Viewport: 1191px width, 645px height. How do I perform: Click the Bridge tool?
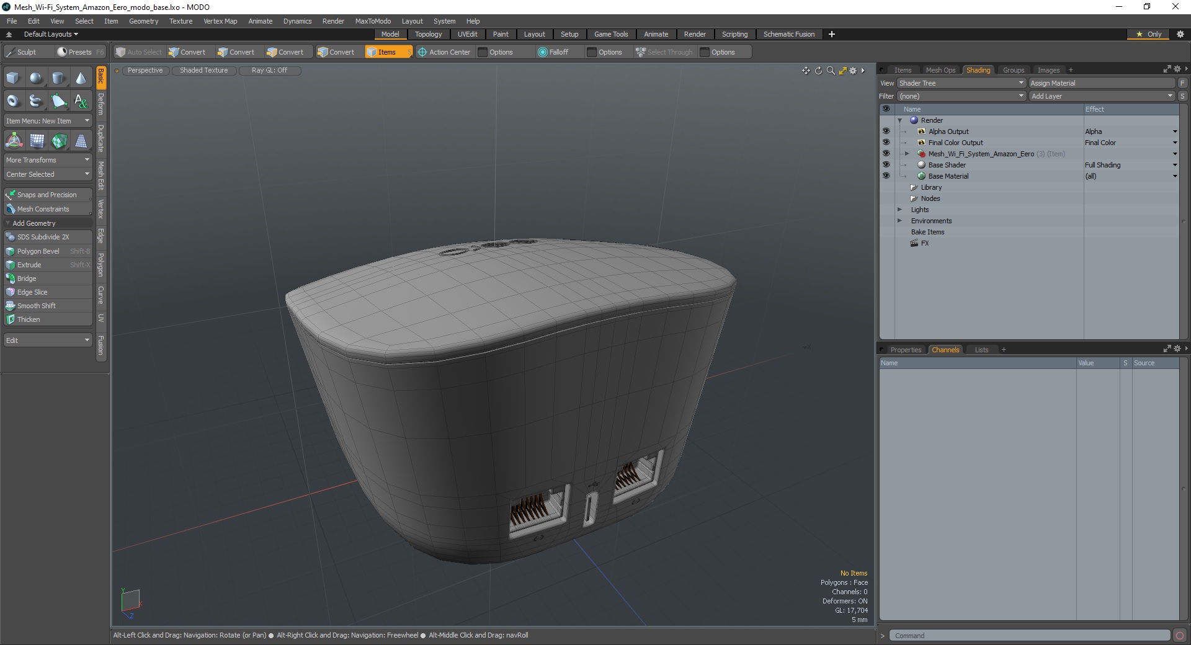tap(48, 278)
